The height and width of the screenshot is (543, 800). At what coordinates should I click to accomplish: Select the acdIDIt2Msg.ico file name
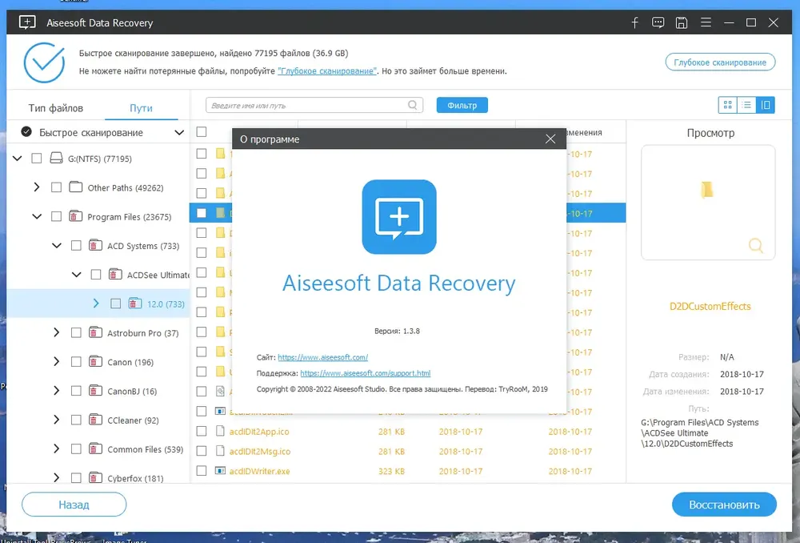(260, 452)
